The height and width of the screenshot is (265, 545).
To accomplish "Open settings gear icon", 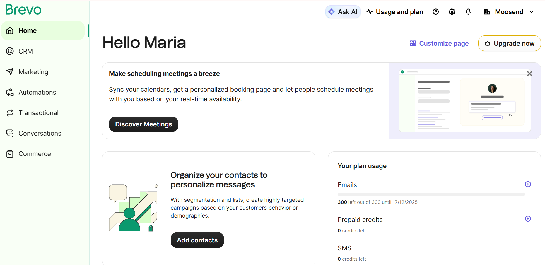I will tap(452, 12).
